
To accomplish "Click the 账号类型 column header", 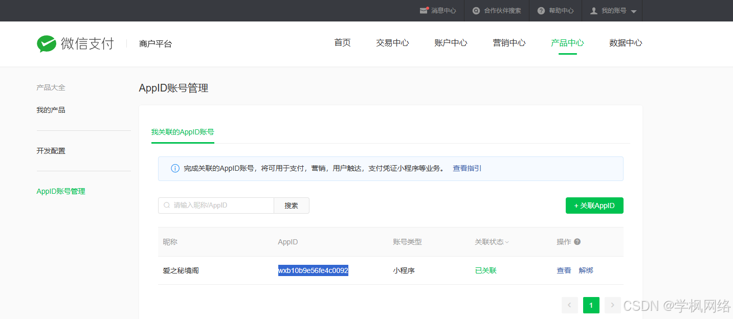I will [x=407, y=242].
